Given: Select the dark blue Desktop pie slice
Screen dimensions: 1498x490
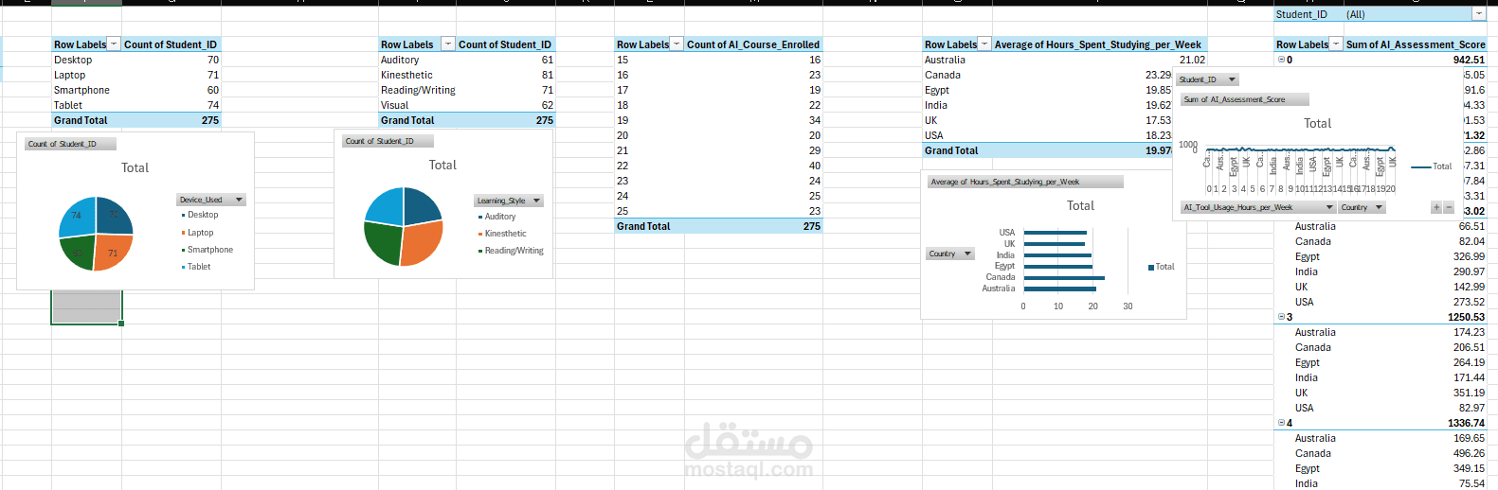Looking at the screenshot, I should pyautogui.click(x=115, y=218).
